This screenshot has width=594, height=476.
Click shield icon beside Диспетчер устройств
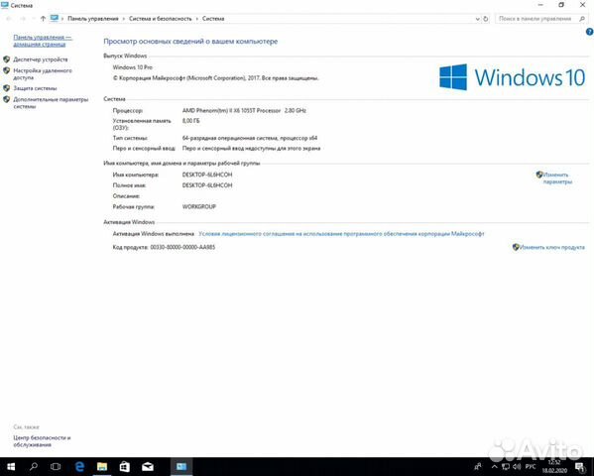pyautogui.click(x=6, y=59)
